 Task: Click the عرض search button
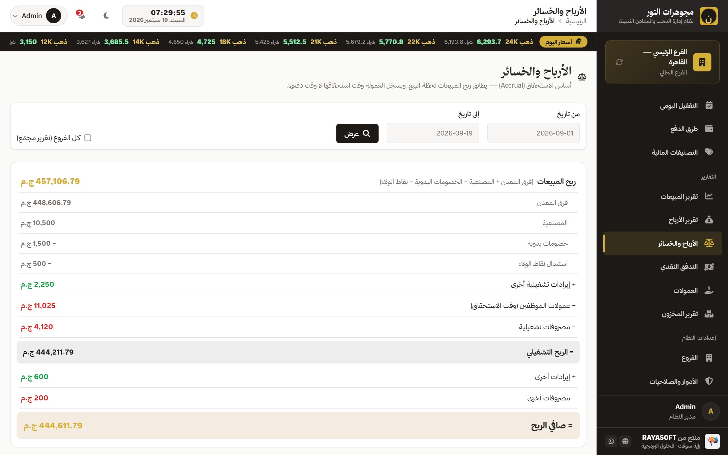(357, 133)
